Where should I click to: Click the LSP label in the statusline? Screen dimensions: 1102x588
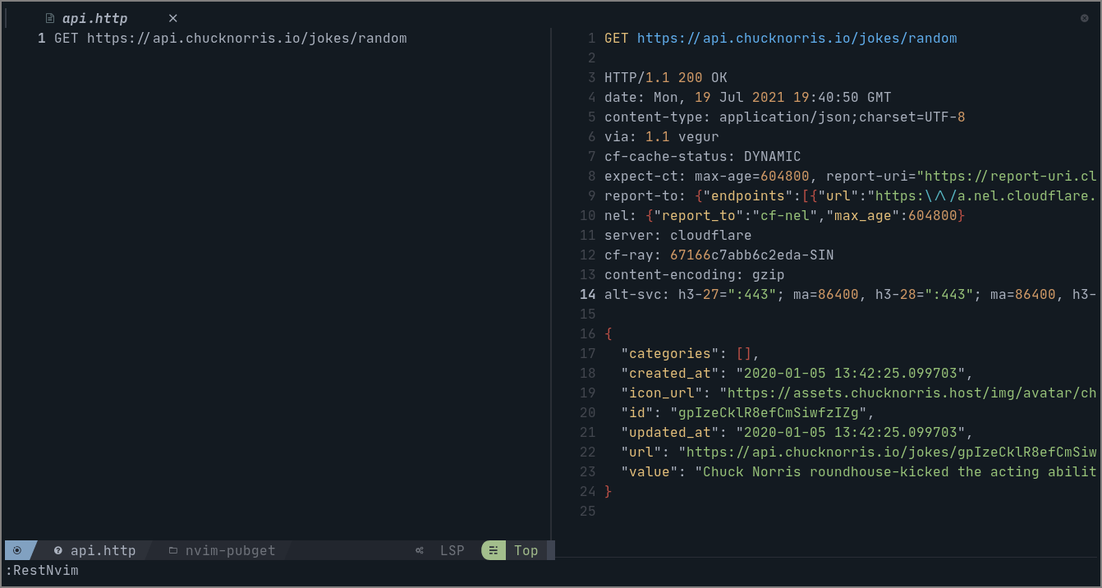click(452, 550)
